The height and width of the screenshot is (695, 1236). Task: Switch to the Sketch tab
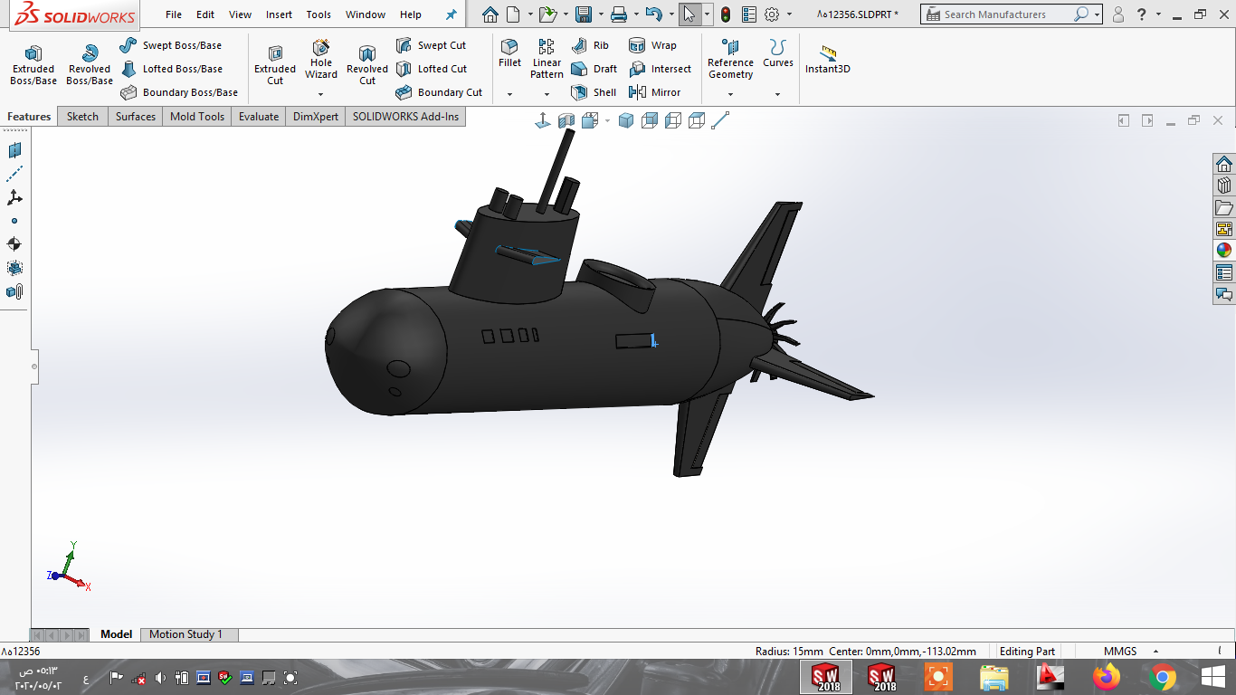coord(82,117)
